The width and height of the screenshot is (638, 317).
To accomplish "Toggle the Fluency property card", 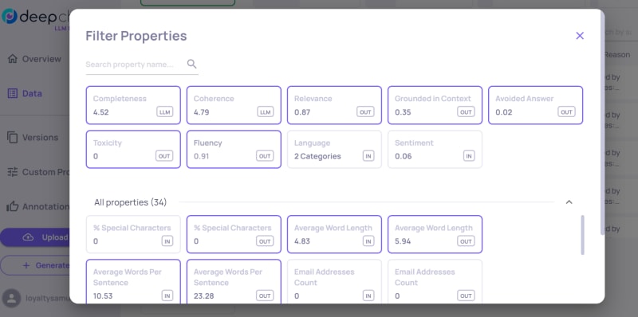I will [234, 149].
